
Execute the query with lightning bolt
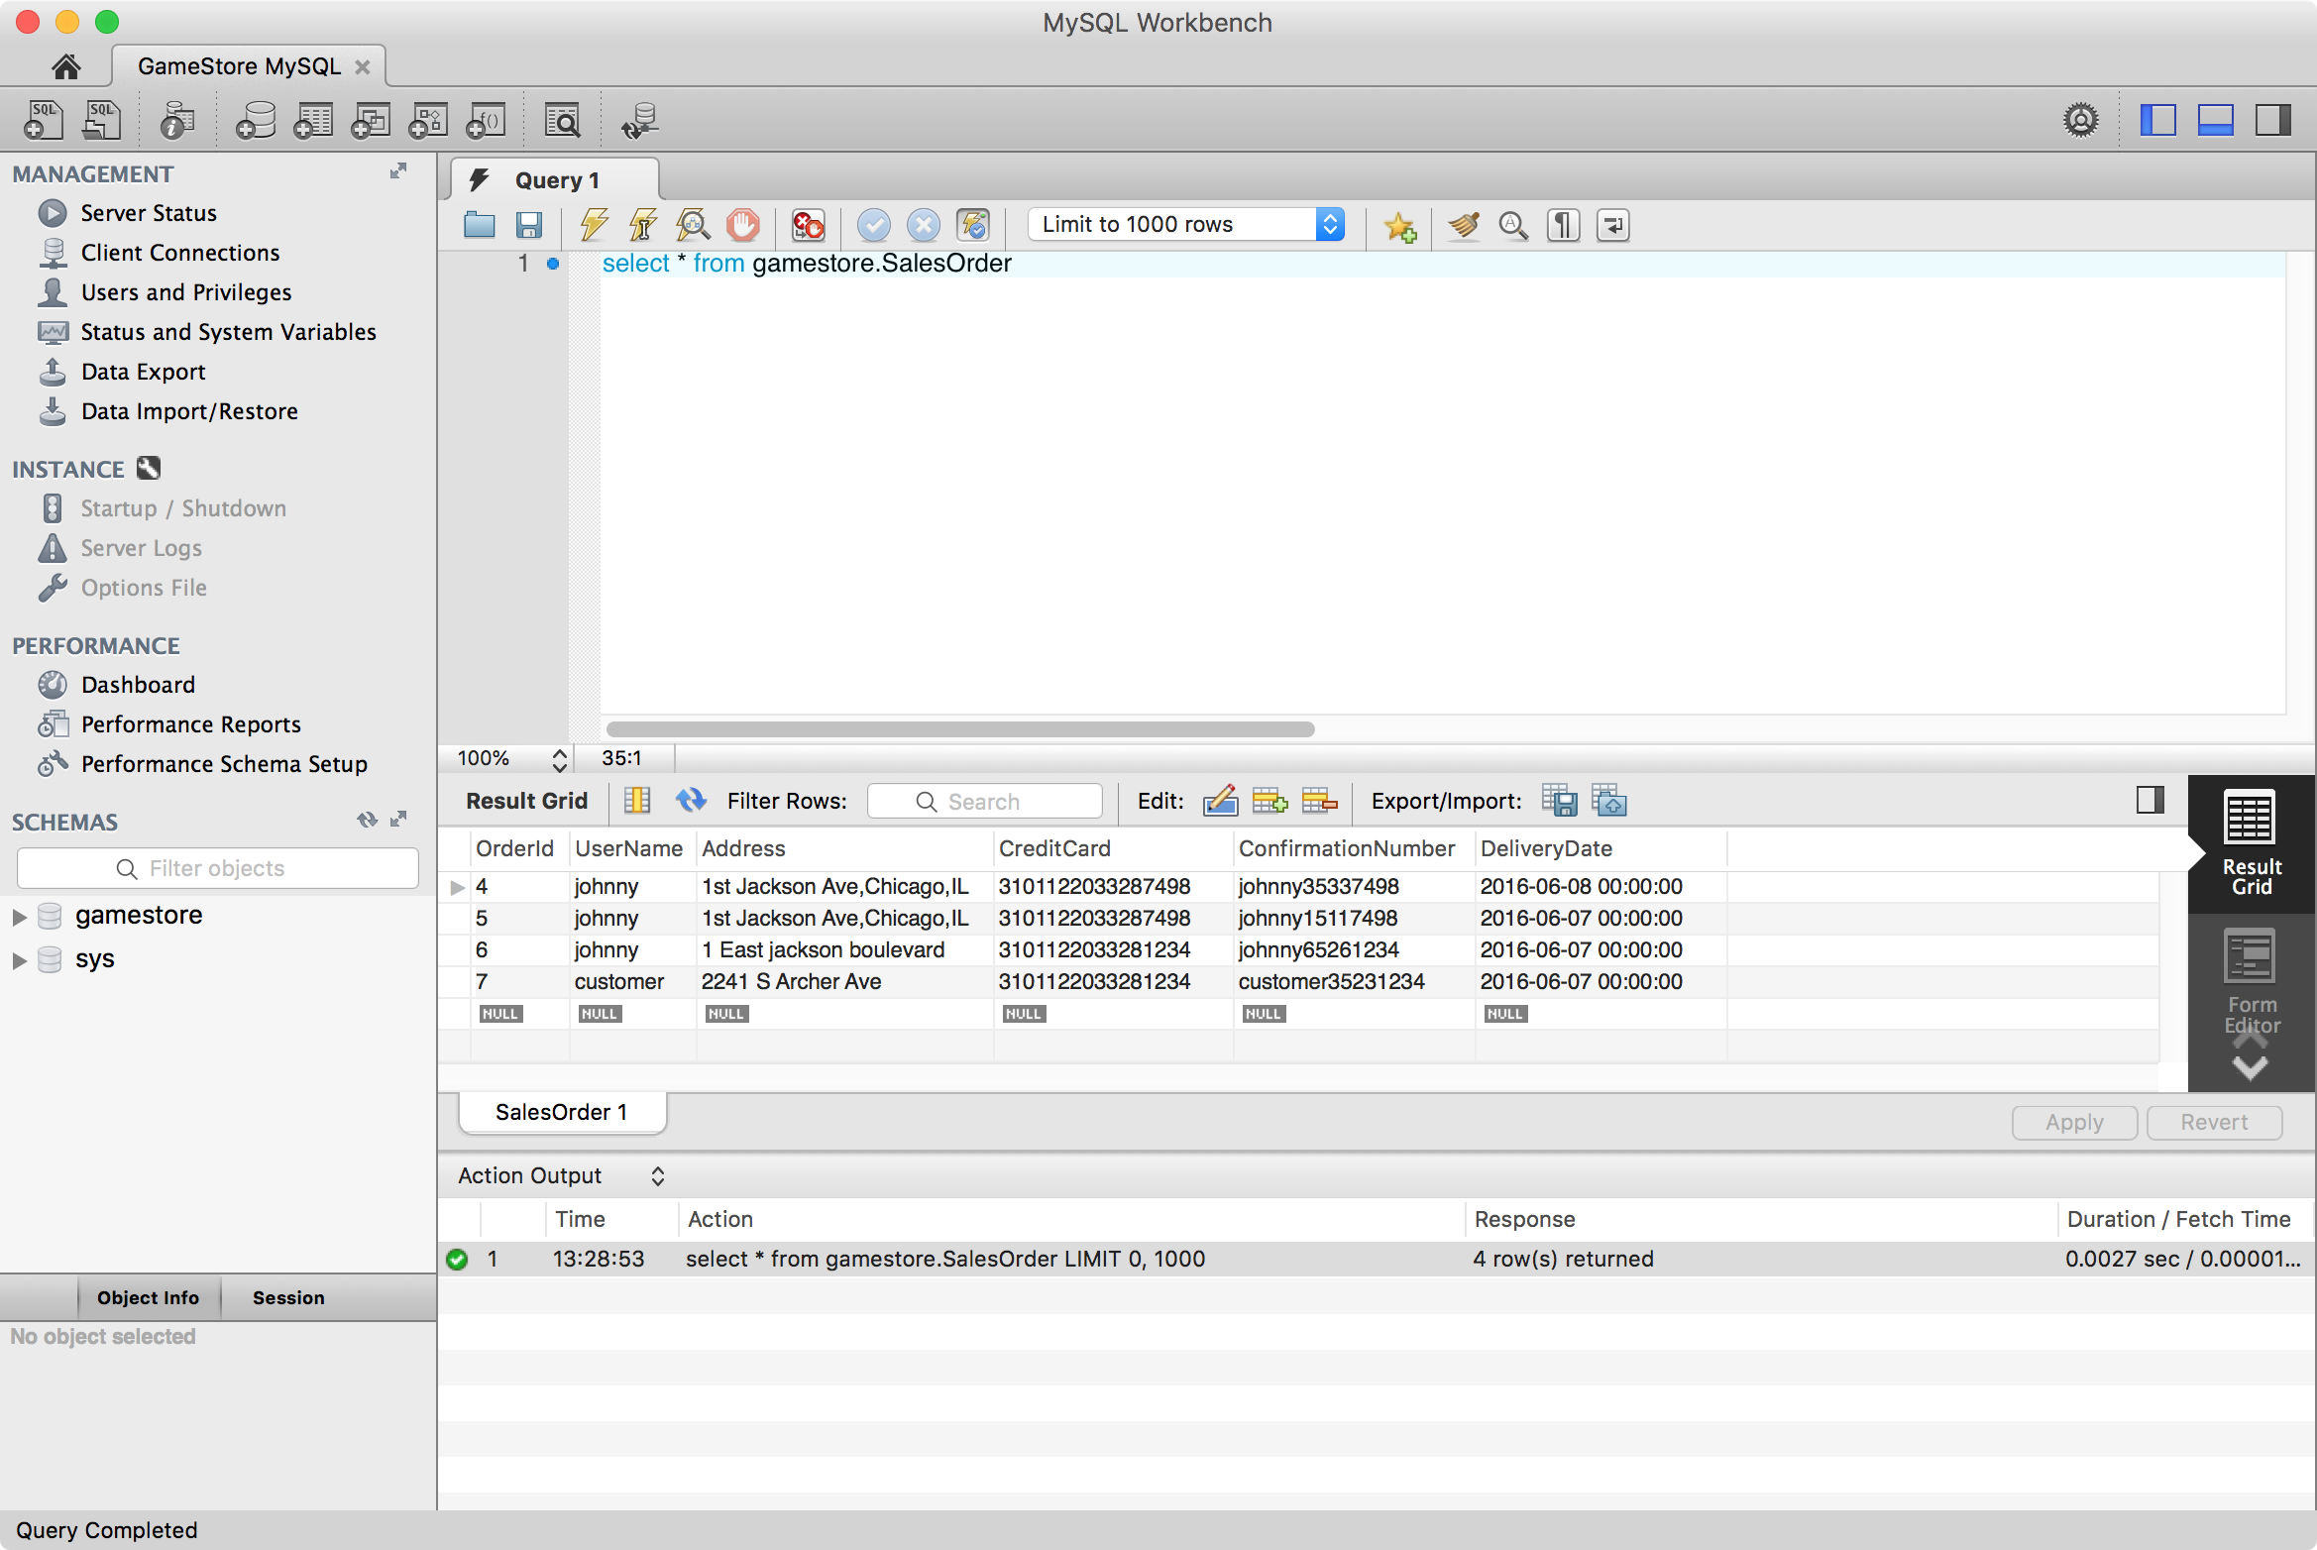[594, 225]
